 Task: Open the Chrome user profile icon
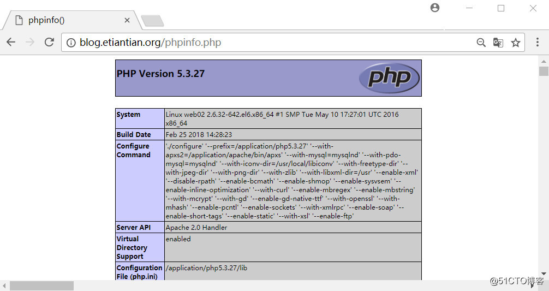pyautogui.click(x=435, y=8)
